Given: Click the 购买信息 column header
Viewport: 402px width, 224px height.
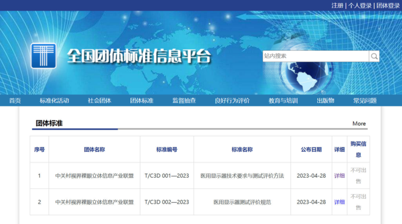Looking at the screenshot, I should (358, 149).
